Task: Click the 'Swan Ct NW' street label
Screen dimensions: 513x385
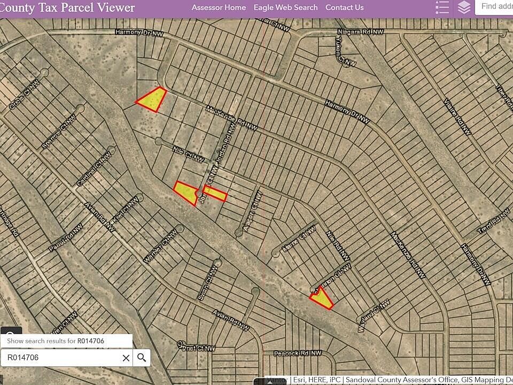Action: tap(208, 283)
